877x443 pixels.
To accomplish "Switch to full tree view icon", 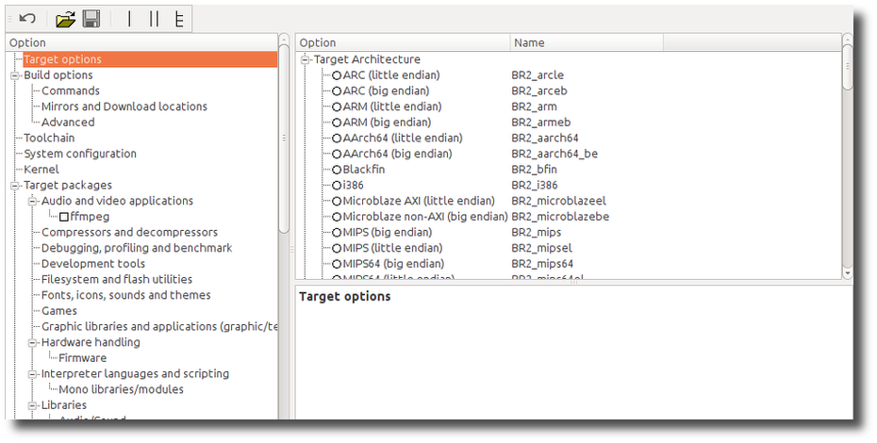I will point(178,19).
